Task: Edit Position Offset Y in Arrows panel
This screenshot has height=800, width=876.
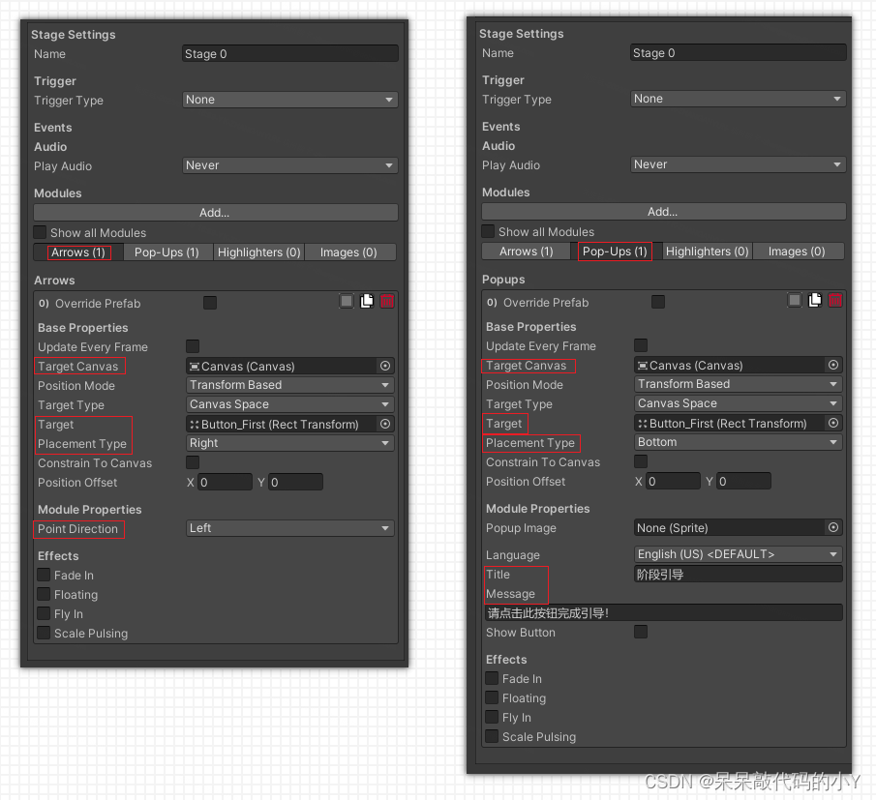Action: (x=295, y=482)
